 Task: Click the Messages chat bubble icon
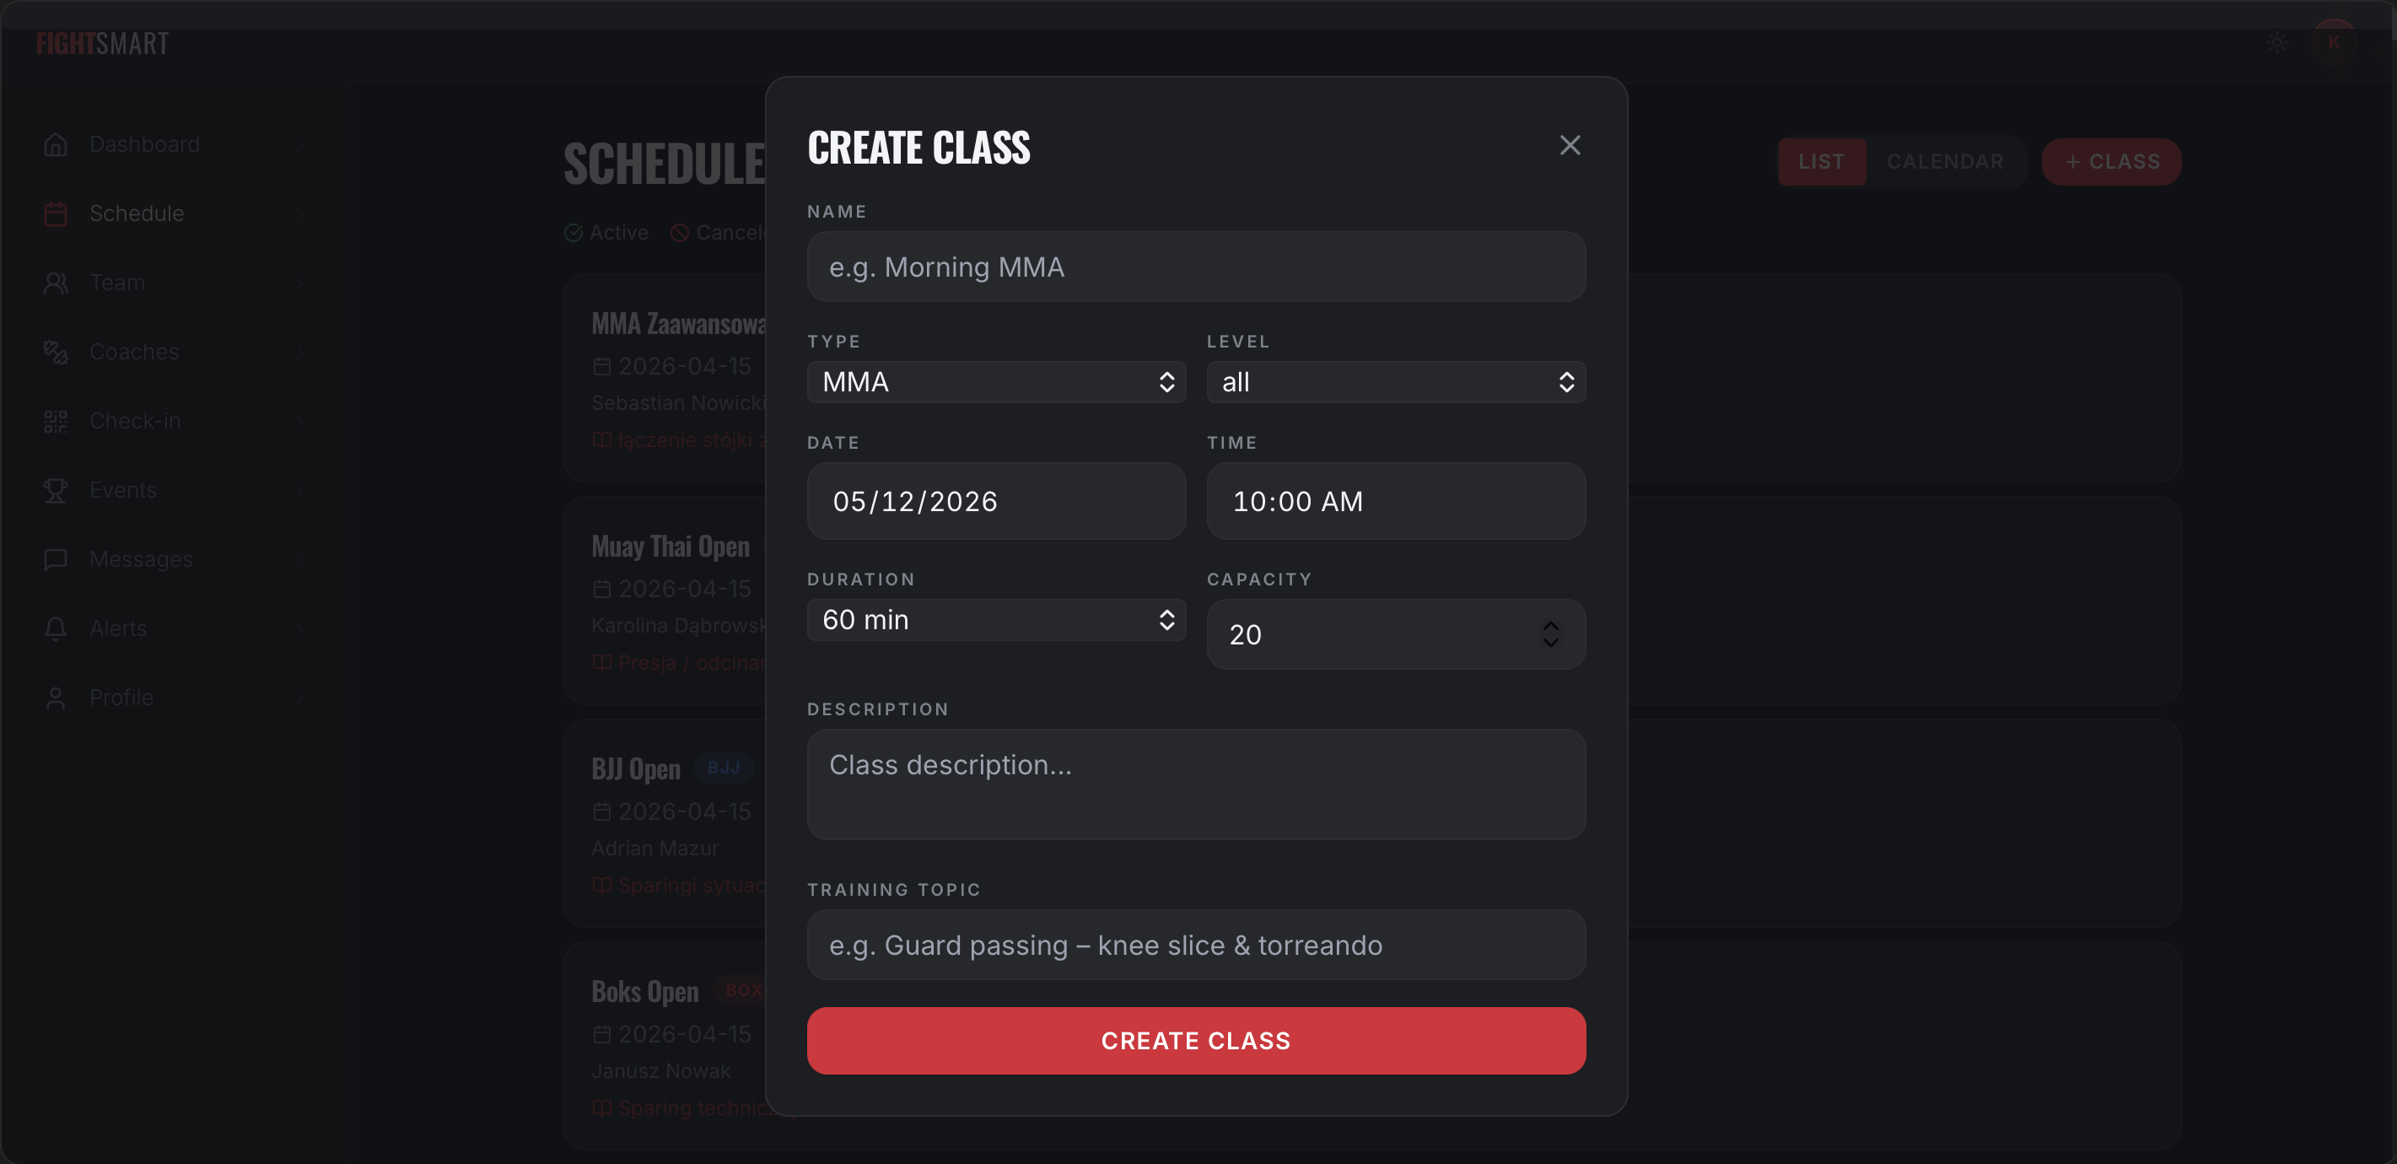(56, 559)
